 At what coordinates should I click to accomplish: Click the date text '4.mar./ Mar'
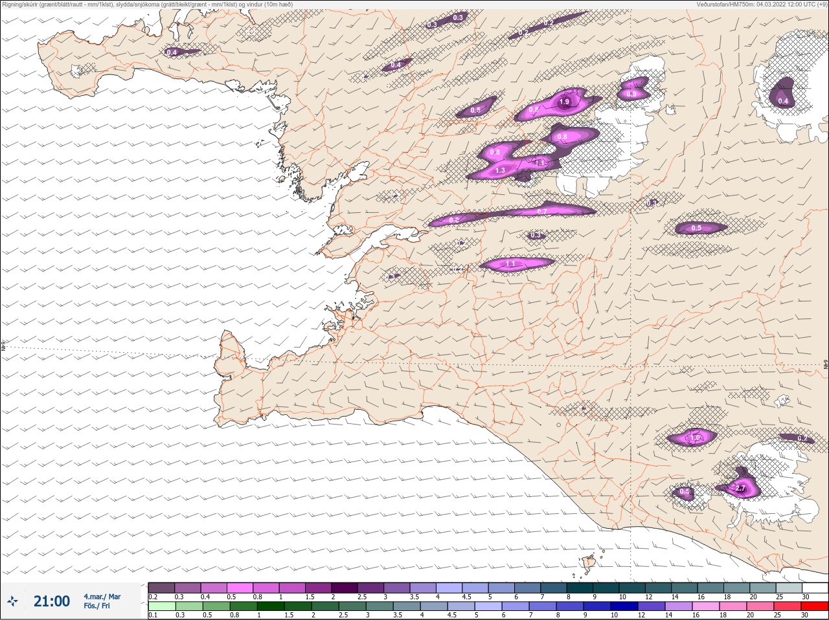(x=102, y=597)
